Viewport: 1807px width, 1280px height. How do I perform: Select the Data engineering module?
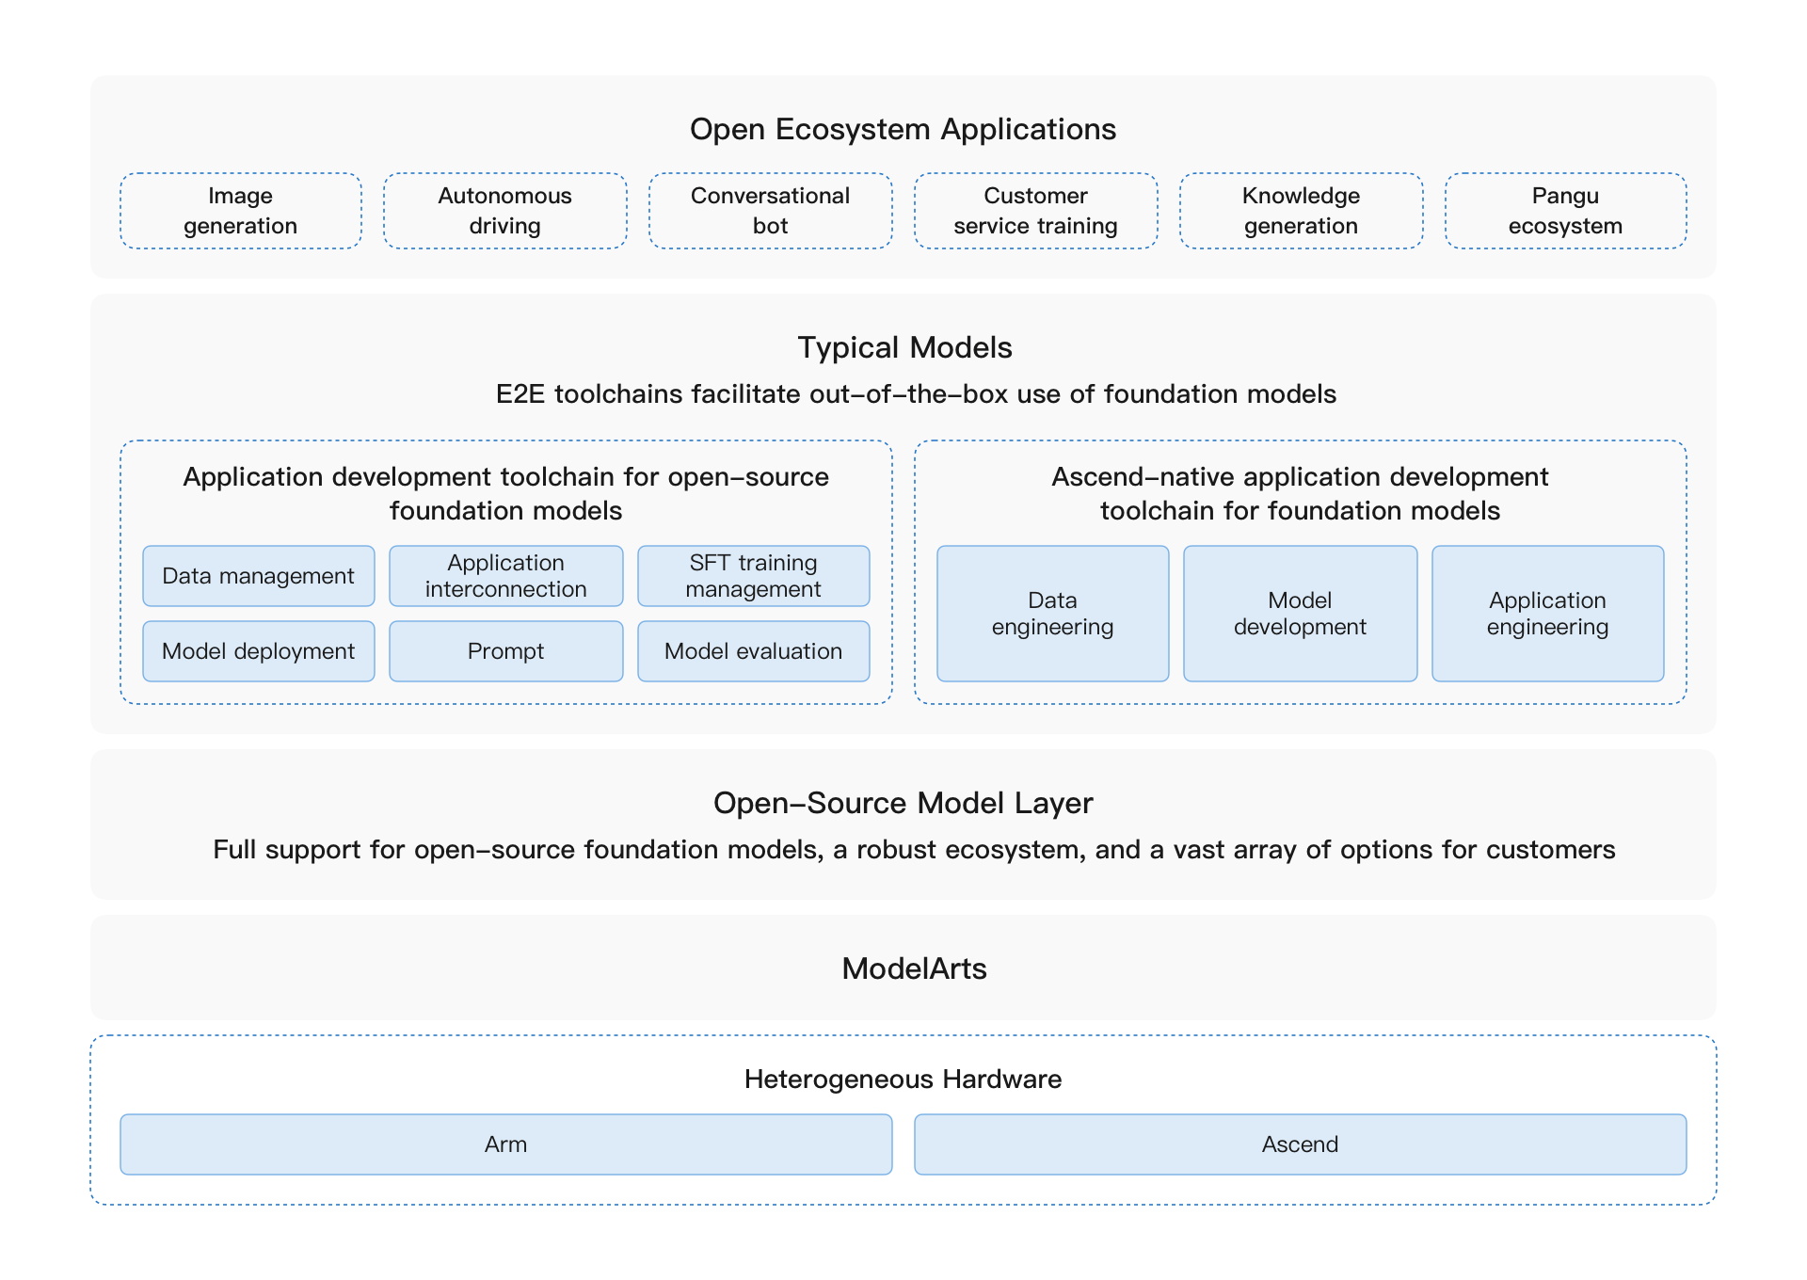pos(1051,612)
